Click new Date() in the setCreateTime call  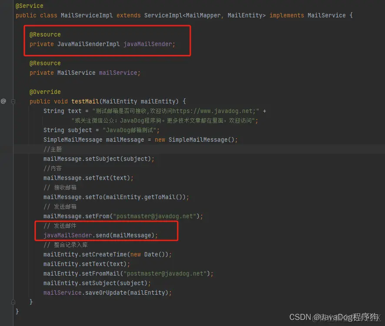[x=147, y=255]
